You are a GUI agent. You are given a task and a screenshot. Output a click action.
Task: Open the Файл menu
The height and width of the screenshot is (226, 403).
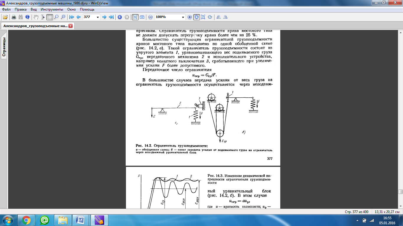(x=6, y=9)
